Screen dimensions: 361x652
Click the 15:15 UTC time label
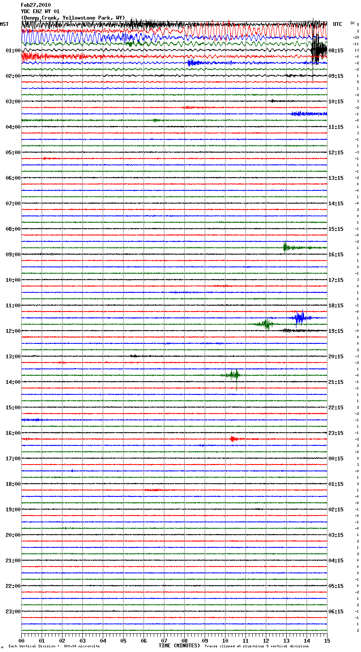336,229
